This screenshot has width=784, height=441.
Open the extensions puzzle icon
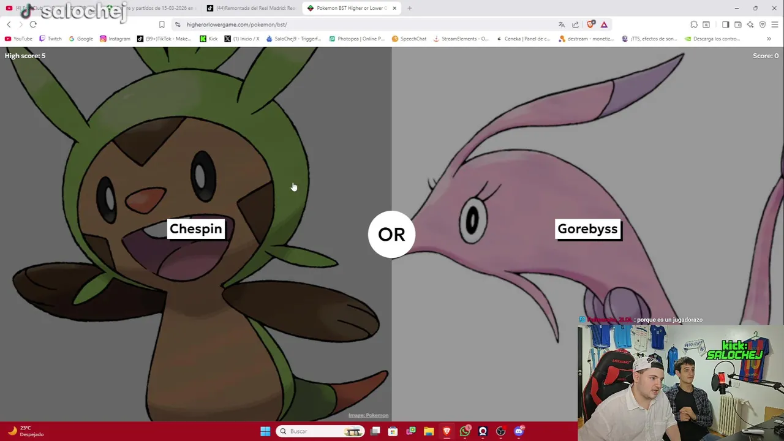click(694, 24)
